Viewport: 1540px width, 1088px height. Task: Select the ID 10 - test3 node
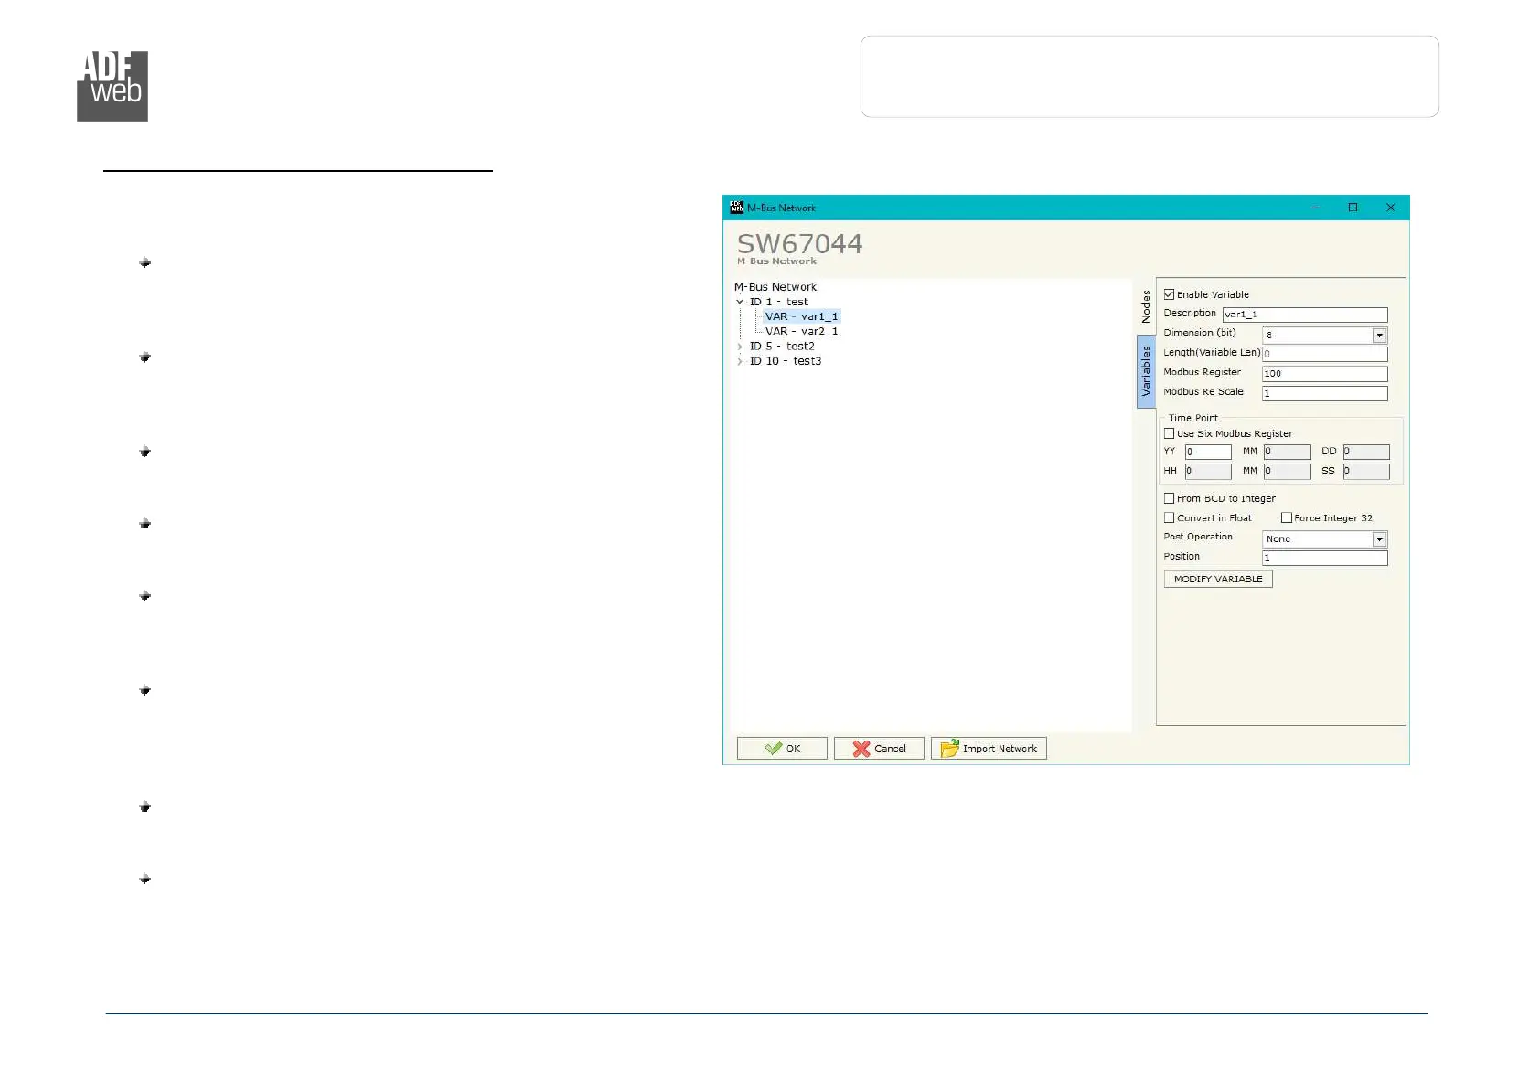point(786,361)
